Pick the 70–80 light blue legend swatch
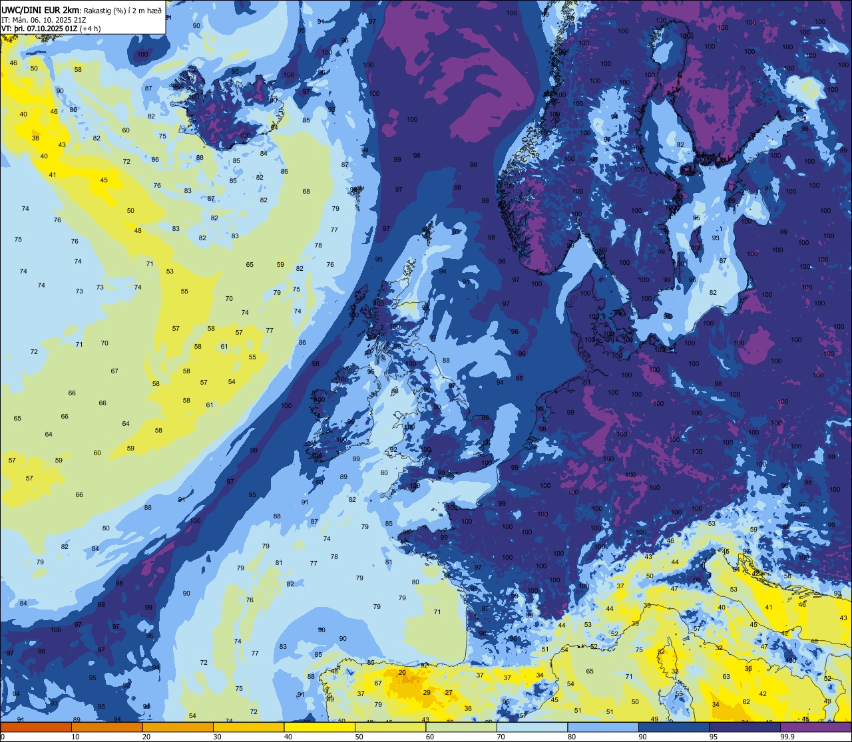The height and width of the screenshot is (742, 852). (532, 727)
